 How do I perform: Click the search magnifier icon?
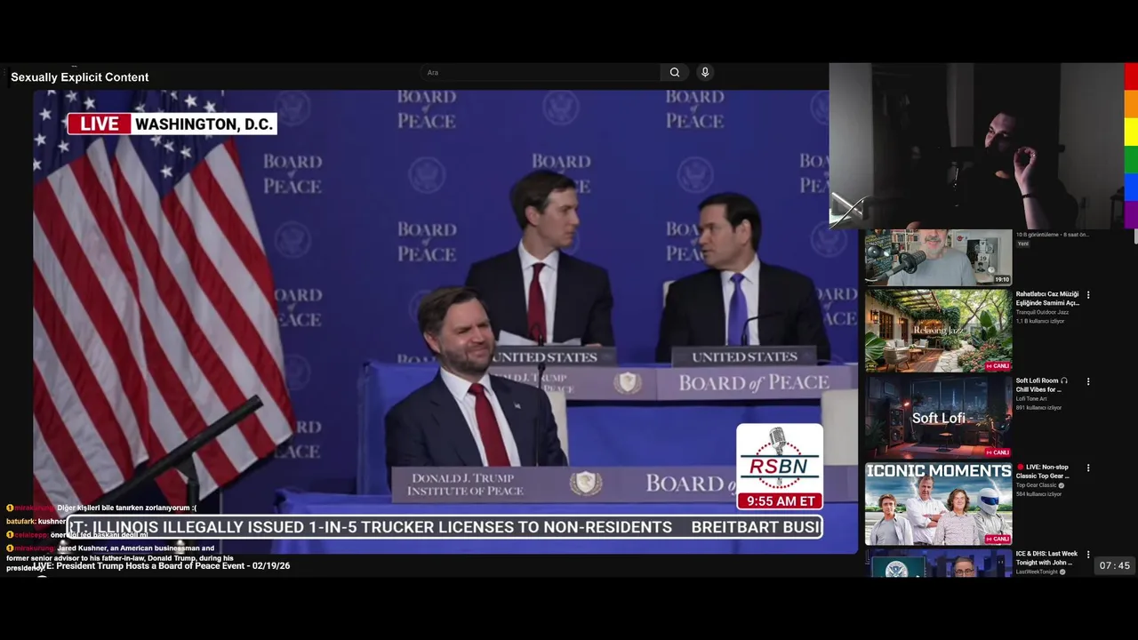675,73
